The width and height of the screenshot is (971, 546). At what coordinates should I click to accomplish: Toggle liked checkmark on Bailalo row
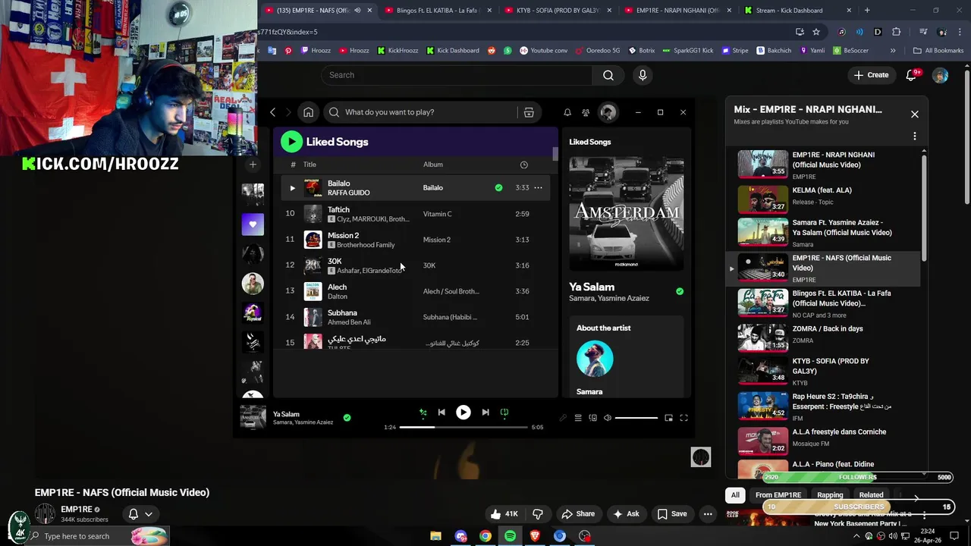pos(498,188)
